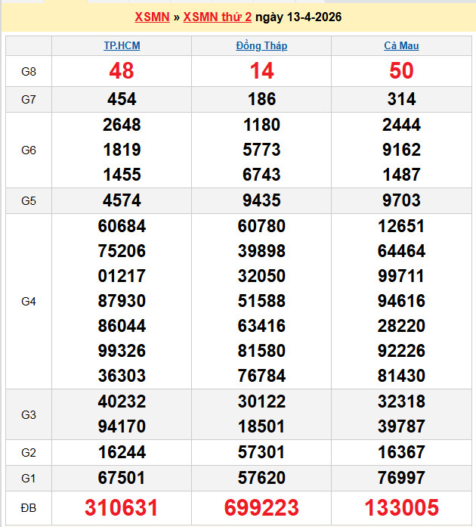This screenshot has width=476, height=527.
Task: Click the G8 row label
Action: 29,71
